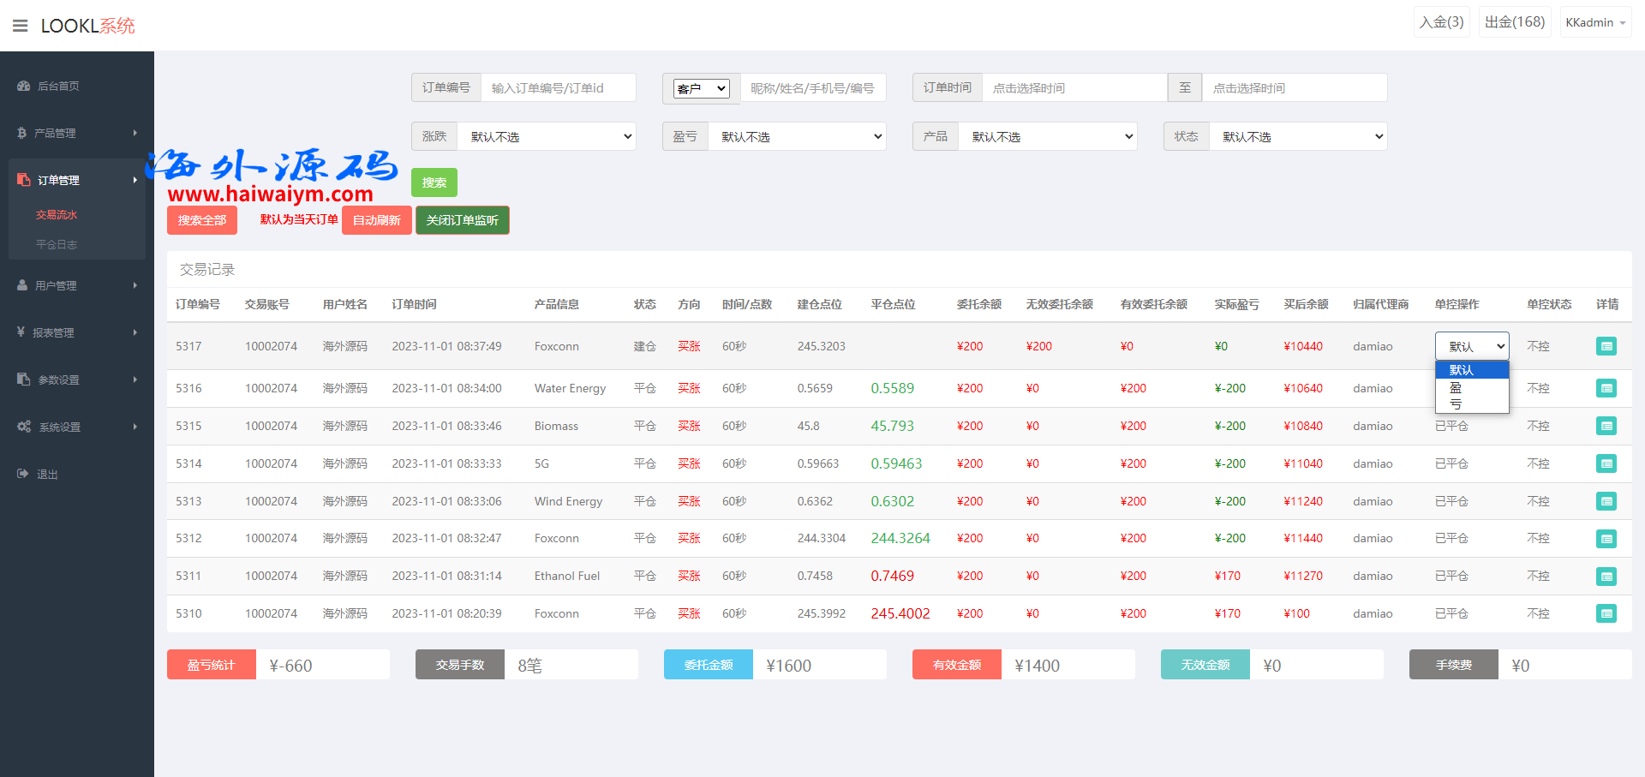
Task: Click the 出金(168) withdrawal notification button
Action: click(x=1514, y=22)
